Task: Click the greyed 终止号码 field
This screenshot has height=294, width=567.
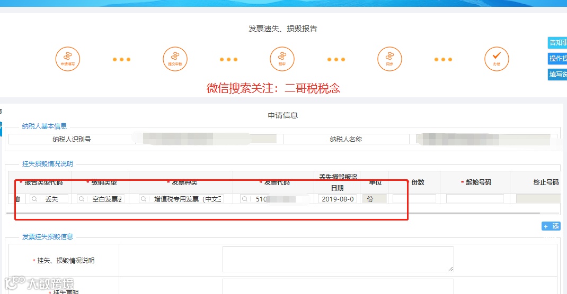Action: (538, 199)
